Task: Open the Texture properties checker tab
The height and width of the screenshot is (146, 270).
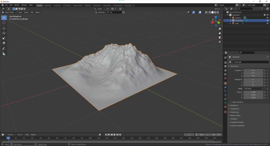Action: tap(225, 112)
